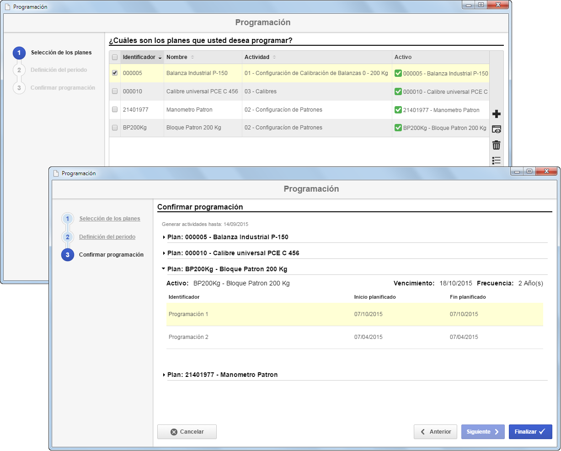The width and height of the screenshot is (561, 451).
Task: Click step 2 circle in back window
Action: coord(19,70)
